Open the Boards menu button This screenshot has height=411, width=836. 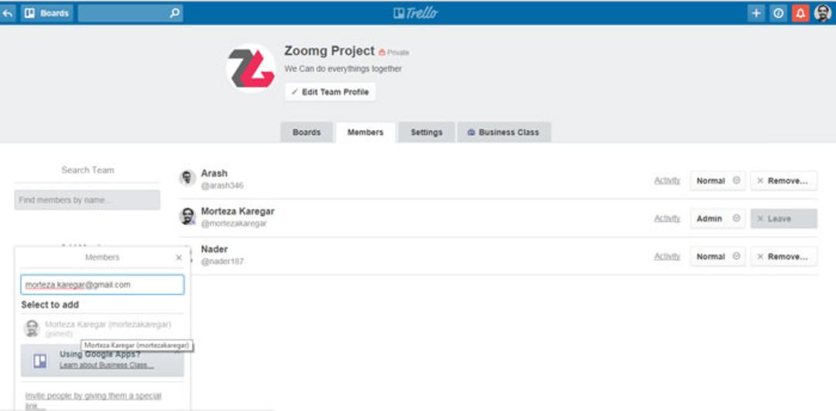[47, 13]
